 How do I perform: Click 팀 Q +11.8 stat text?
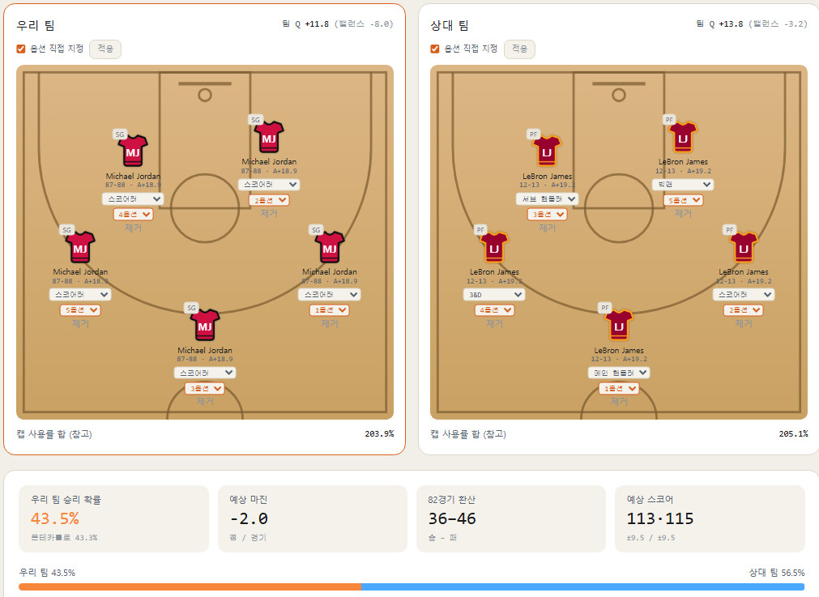[x=305, y=24]
